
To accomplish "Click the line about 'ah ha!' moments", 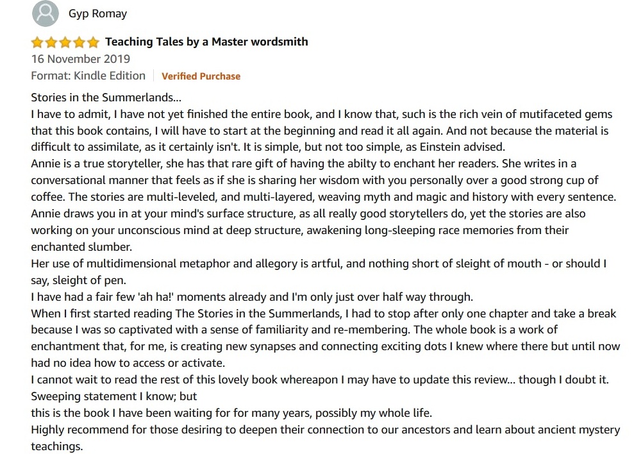I will point(251,296).
